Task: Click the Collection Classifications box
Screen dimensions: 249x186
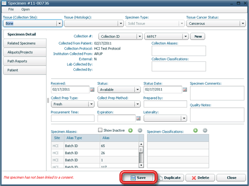Action: point(179,66)
